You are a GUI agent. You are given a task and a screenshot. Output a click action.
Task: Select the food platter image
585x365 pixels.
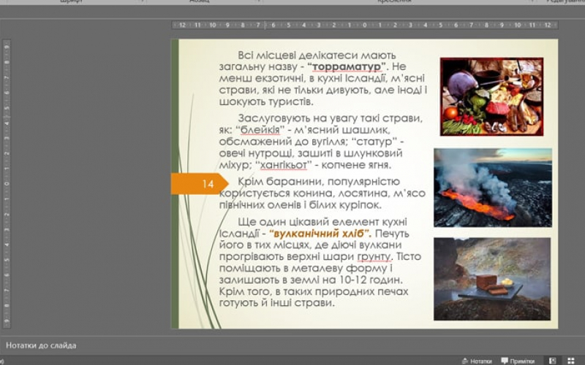491,96
